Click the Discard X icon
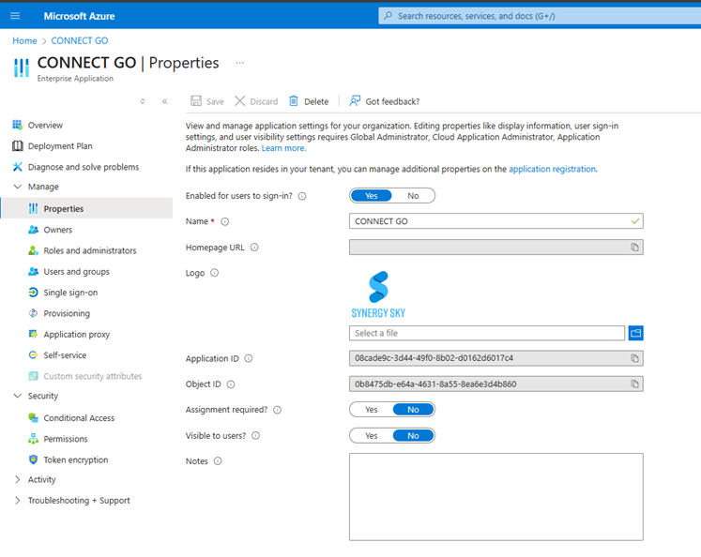 240,101
